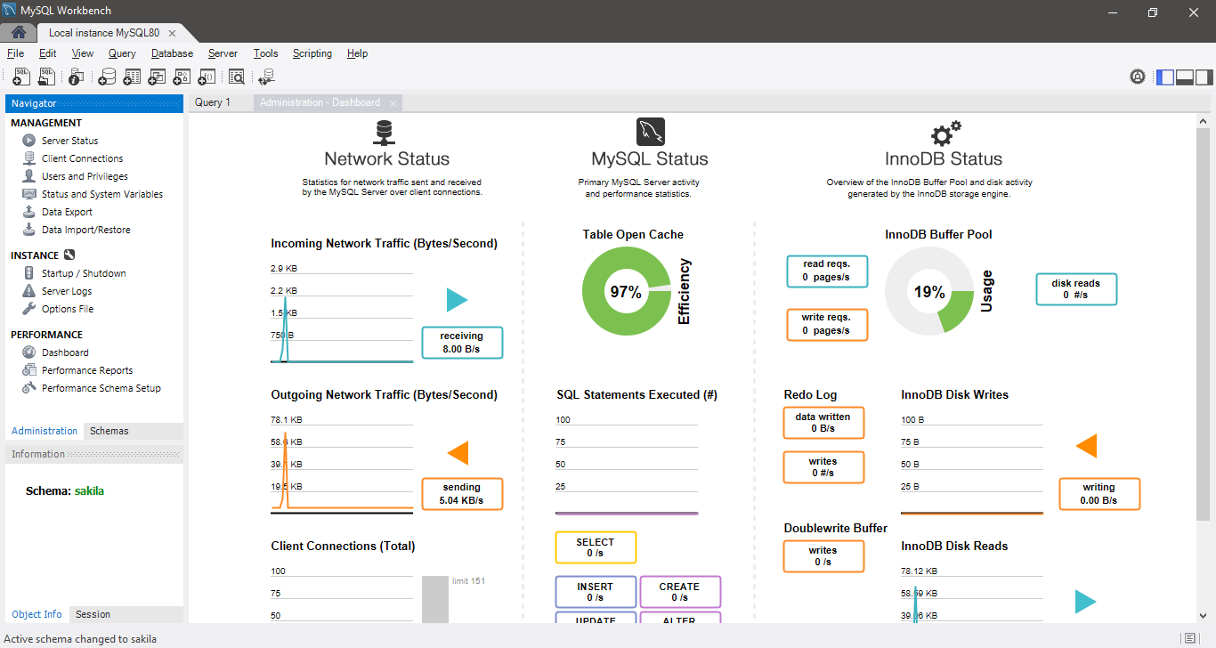The image size is (1216, 648).
Task: Open the schema inspector info icon
Action: point(77,77)
